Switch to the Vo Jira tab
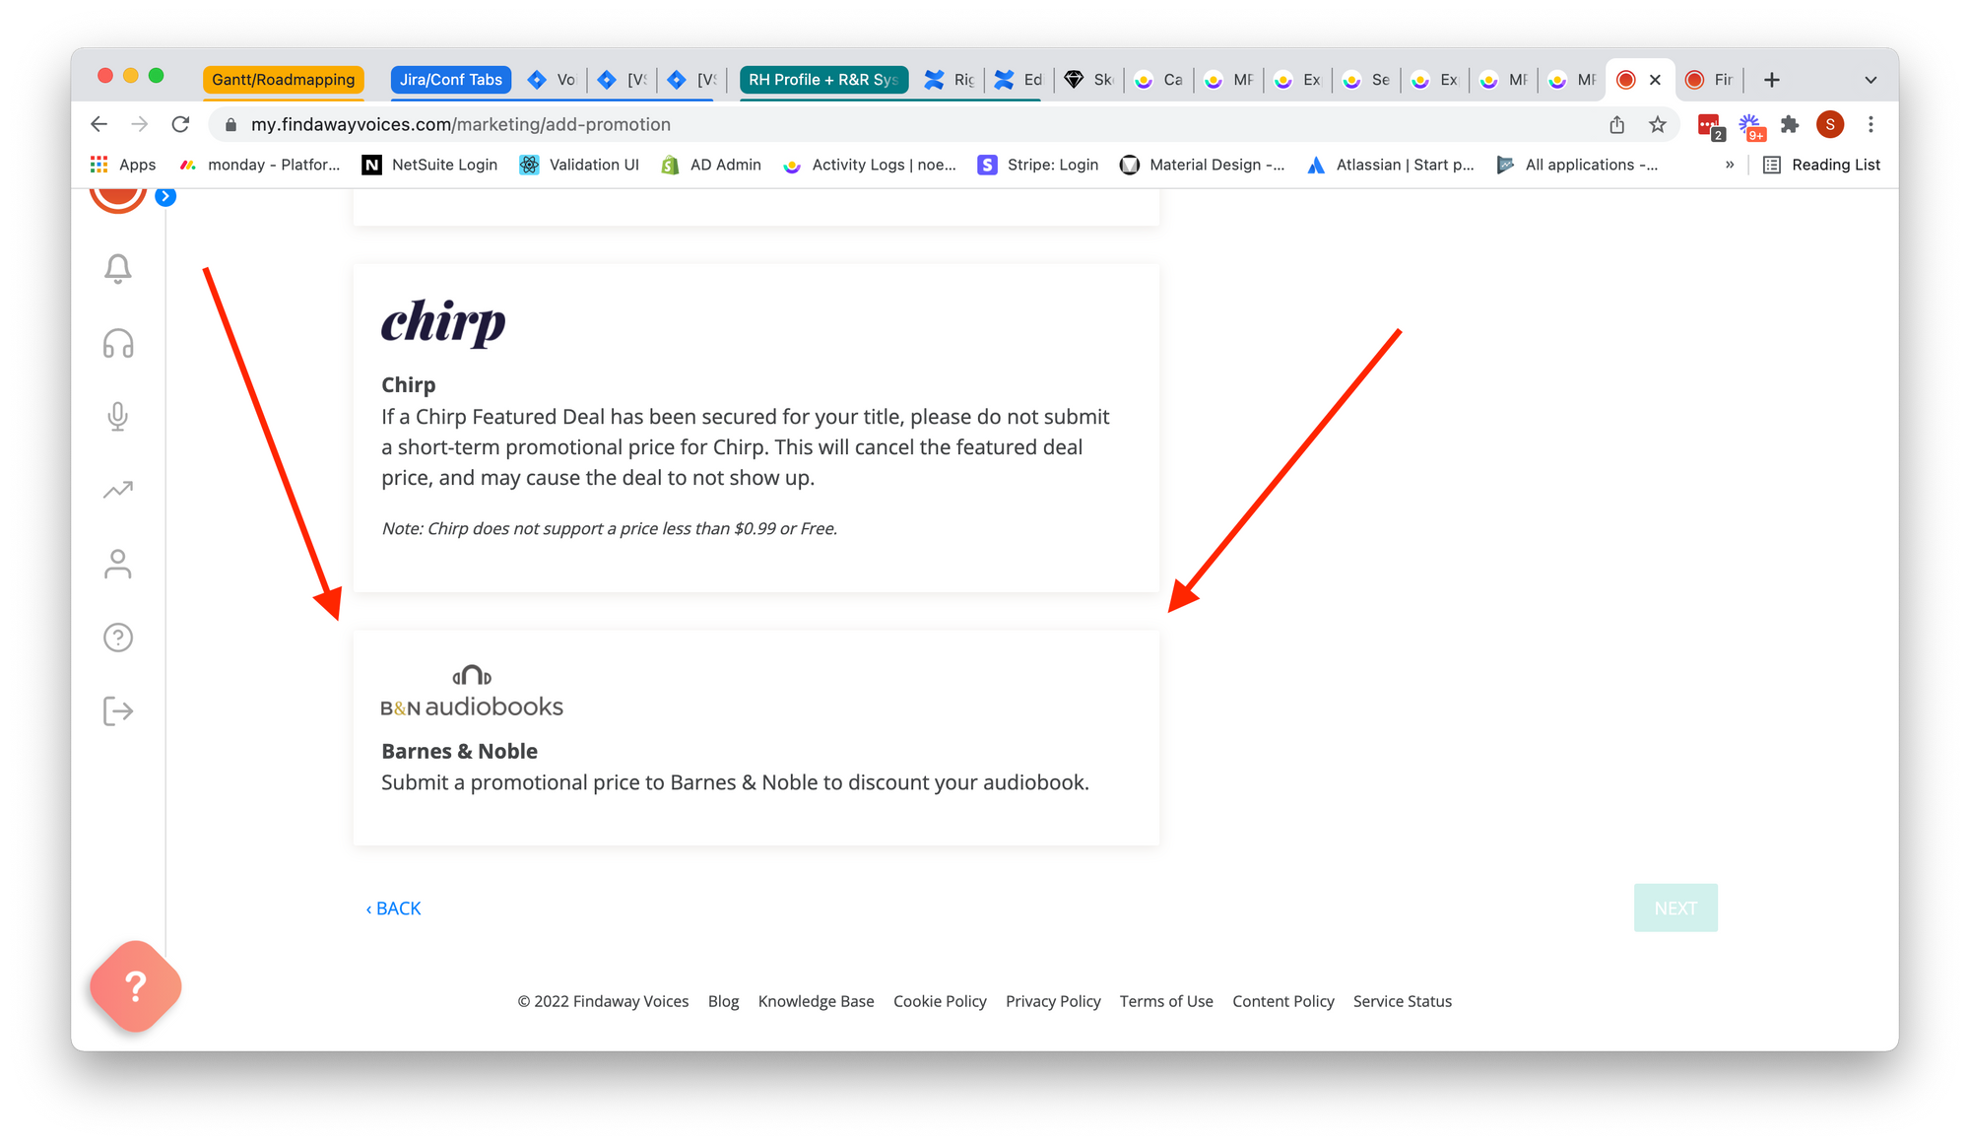Image resolution: width=1970 pixels, height=1145 pixels. pyautogui.click(x=552, y=80)
